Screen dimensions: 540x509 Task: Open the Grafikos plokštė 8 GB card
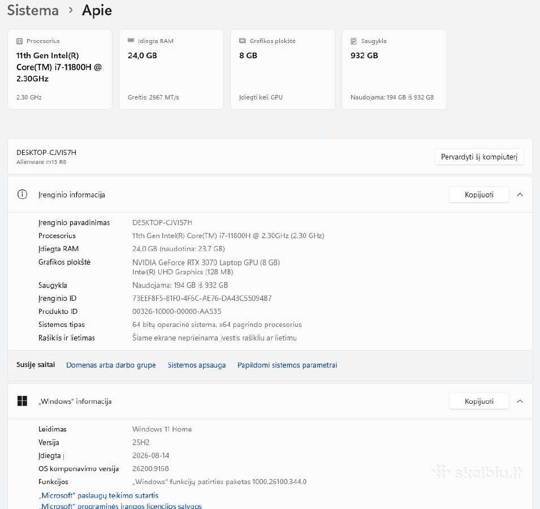click(x=283, y=69)
